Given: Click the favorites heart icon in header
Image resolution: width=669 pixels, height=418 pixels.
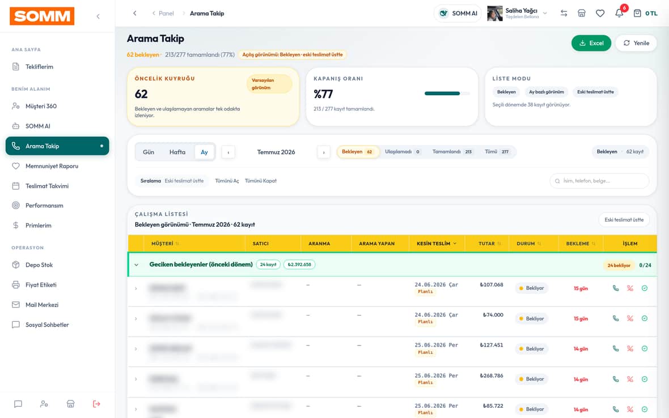Looking at the screenshot, I should pos(600,13).
